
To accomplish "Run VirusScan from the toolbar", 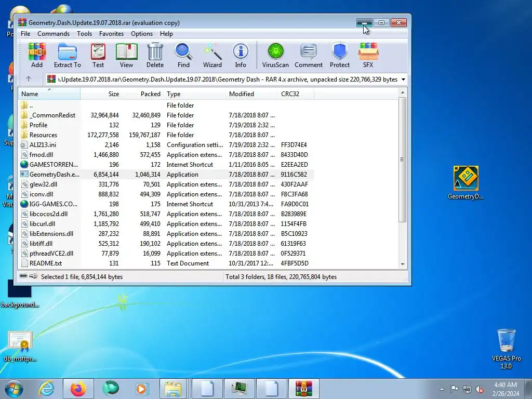I will click(x=275, y=55).
